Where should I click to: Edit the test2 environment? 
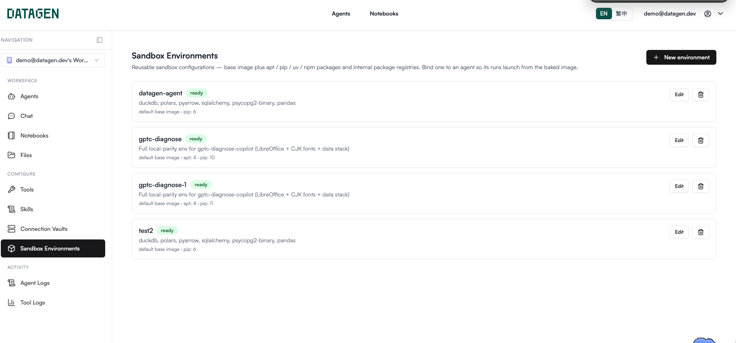(680, 232)
